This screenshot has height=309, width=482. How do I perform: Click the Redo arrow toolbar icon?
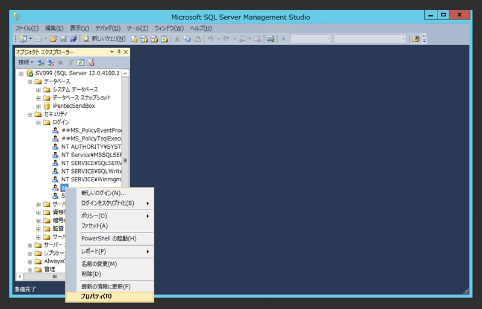click(x=227, y=39)
